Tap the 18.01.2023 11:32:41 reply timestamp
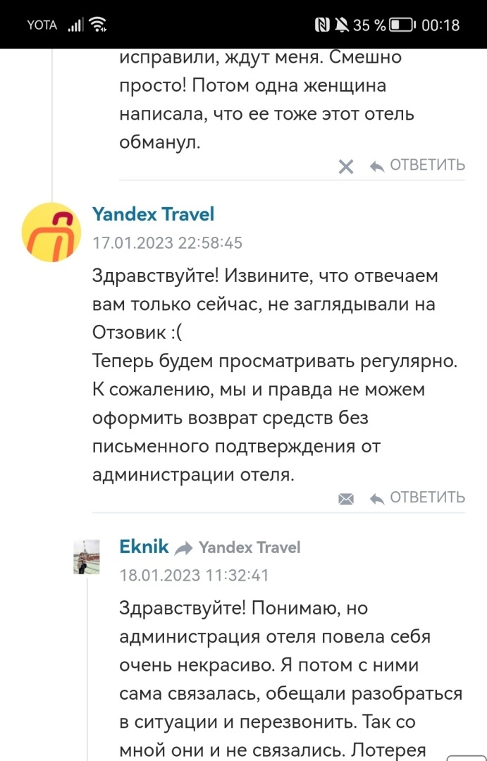 coord(194,576)
